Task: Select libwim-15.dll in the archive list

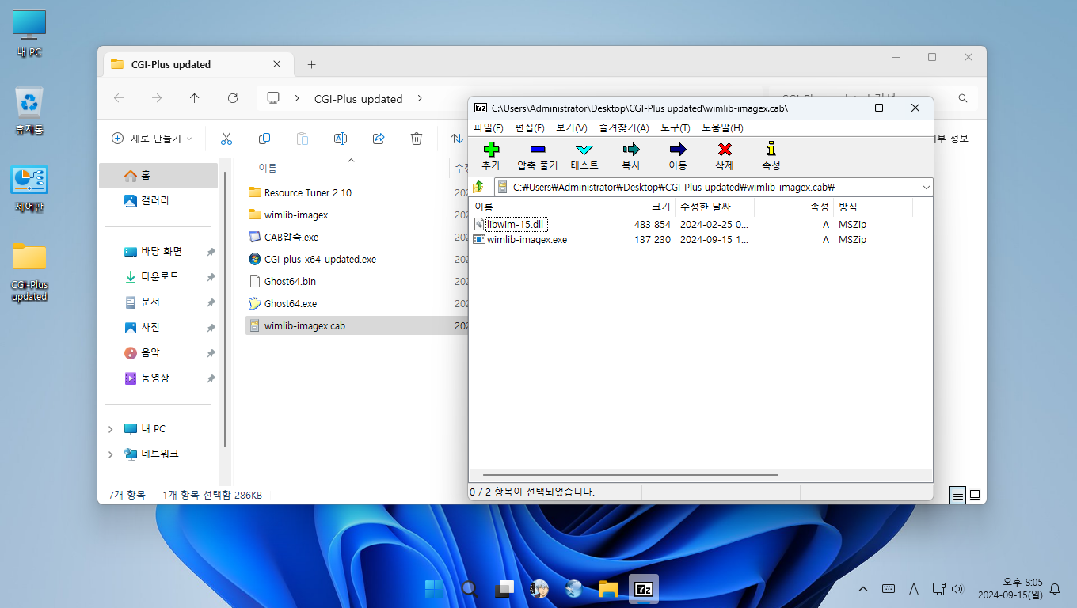Action: (516, 224)
